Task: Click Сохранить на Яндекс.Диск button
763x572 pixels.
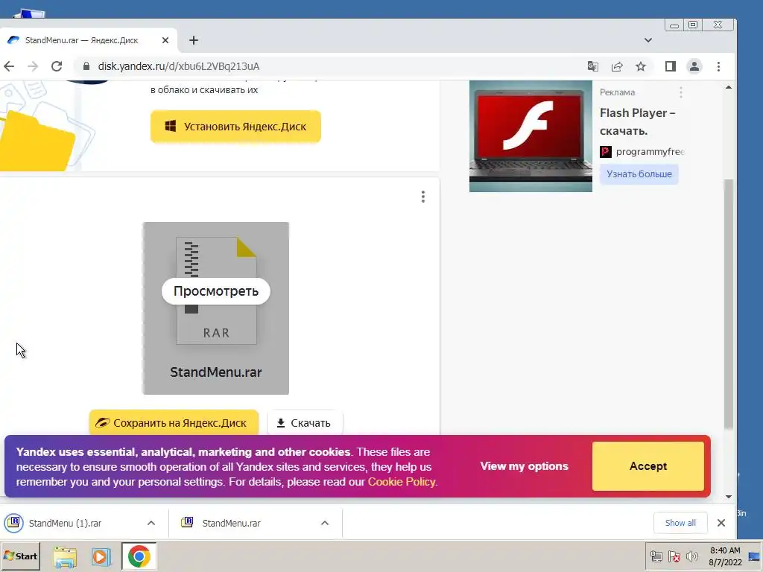Action: click(174, 423)
